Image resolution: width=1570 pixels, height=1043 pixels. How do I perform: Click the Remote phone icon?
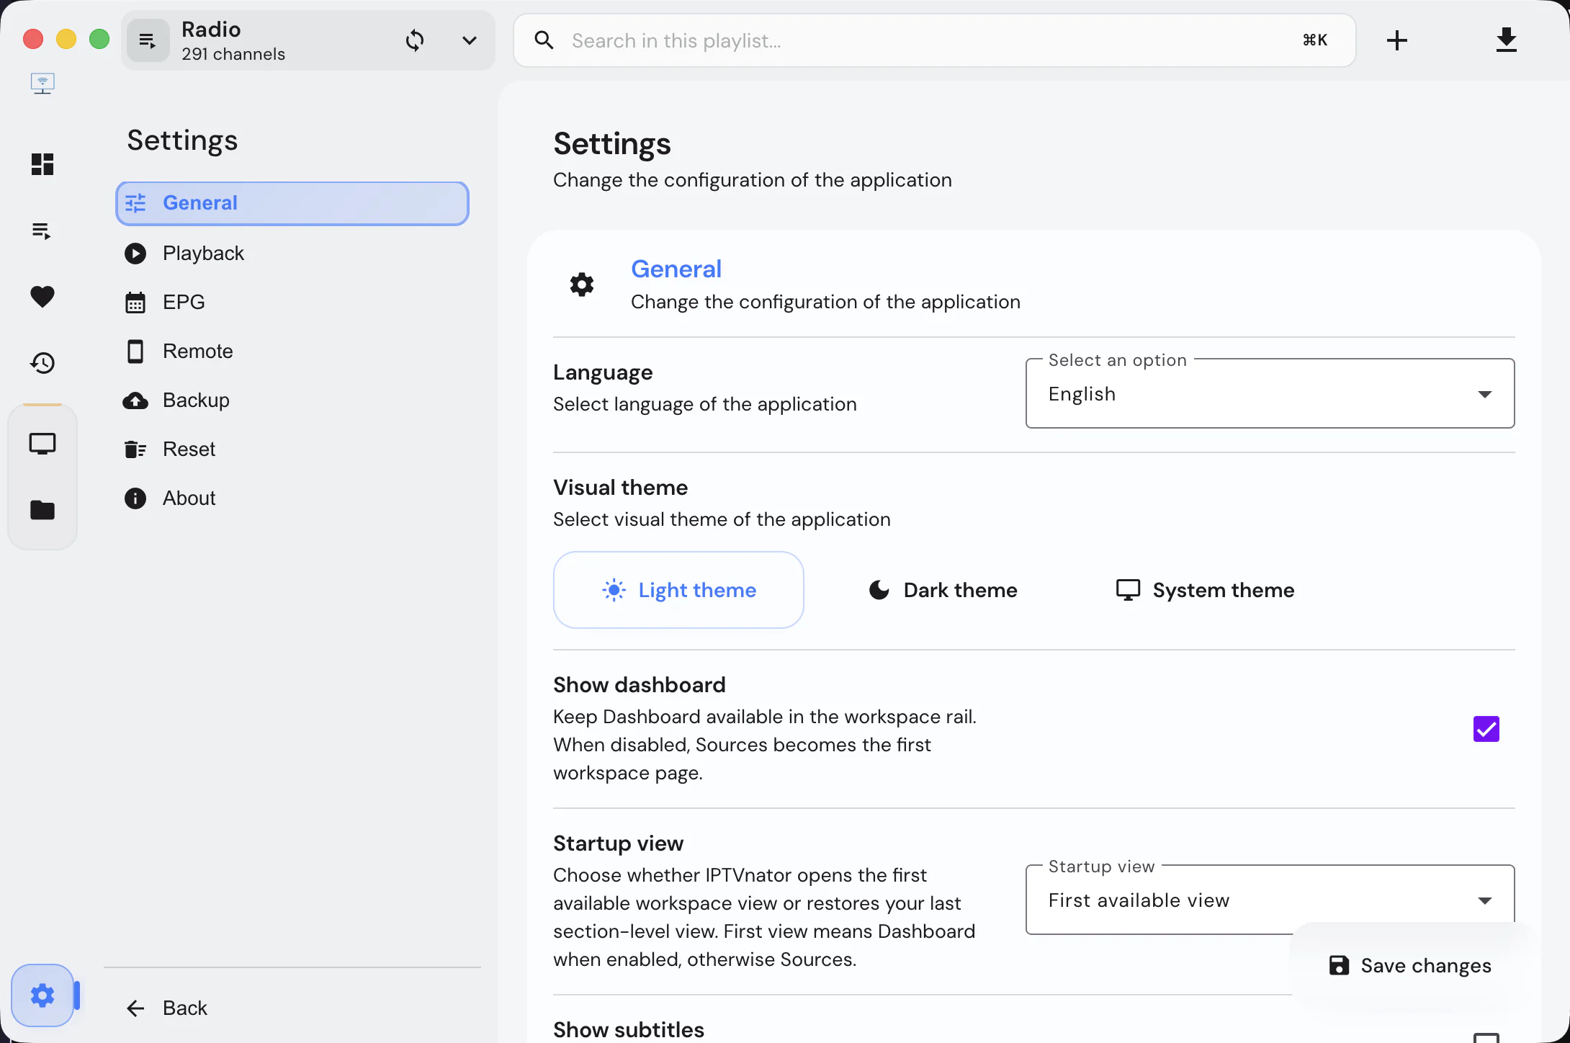(x=135, y=352)
